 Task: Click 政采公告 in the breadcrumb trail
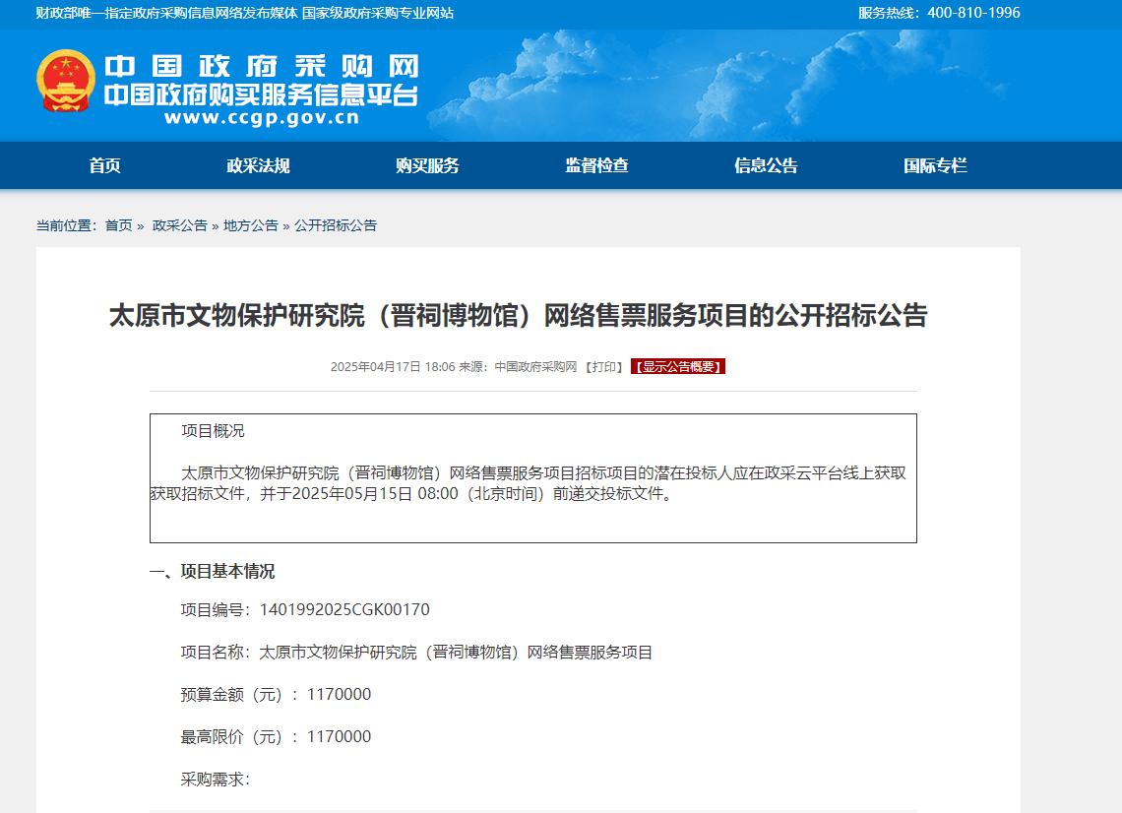coord(180,225)
